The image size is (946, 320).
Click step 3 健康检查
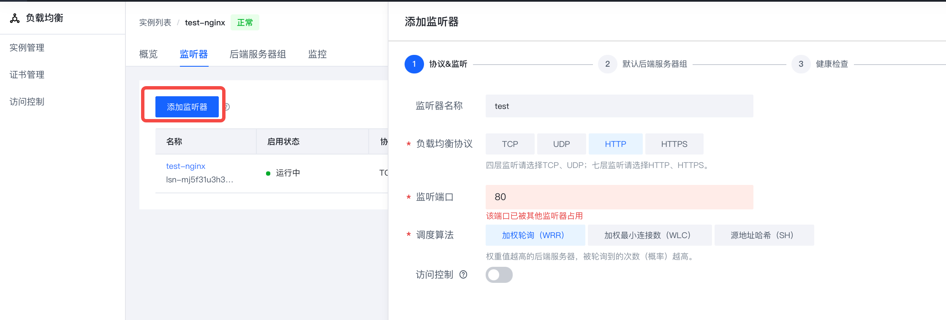(x=820, y=64)
